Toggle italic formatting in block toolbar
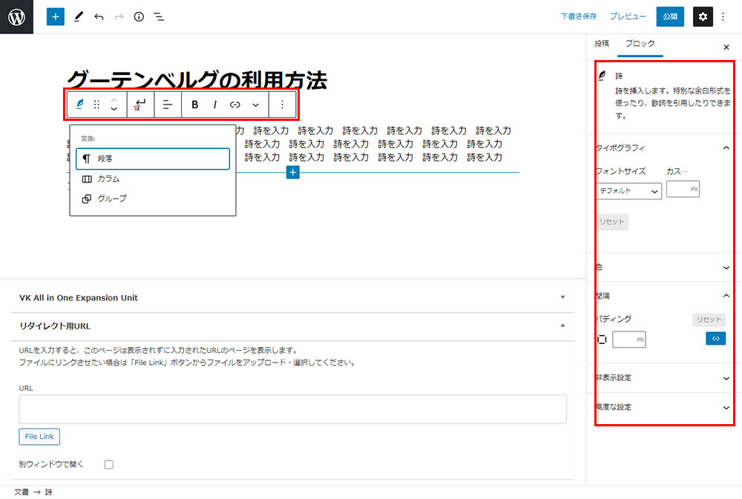The image size is (742, 499). tap(215, 105)
